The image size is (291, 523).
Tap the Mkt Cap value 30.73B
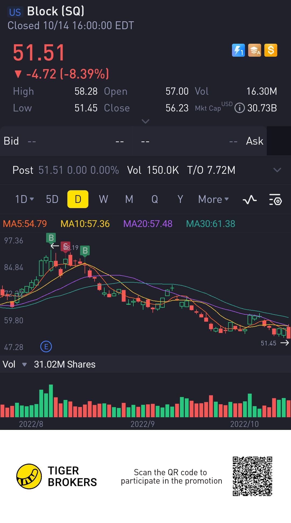point(262,108)
